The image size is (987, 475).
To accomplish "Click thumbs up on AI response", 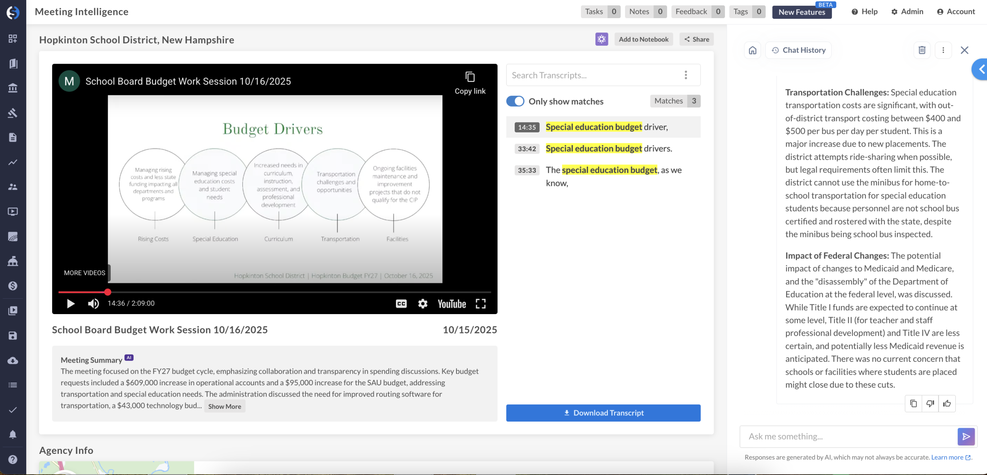I will pos(947,403).
